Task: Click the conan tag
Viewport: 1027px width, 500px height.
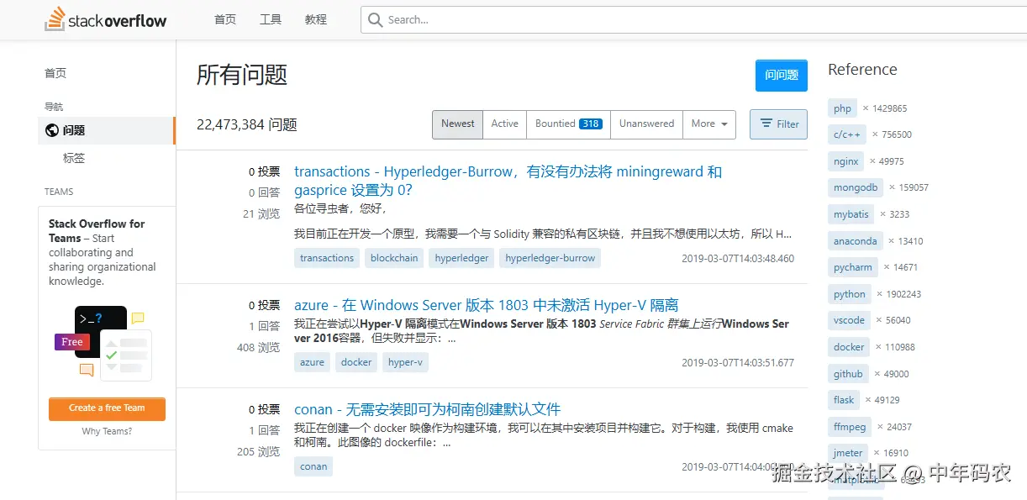Action: pos(313,466)
